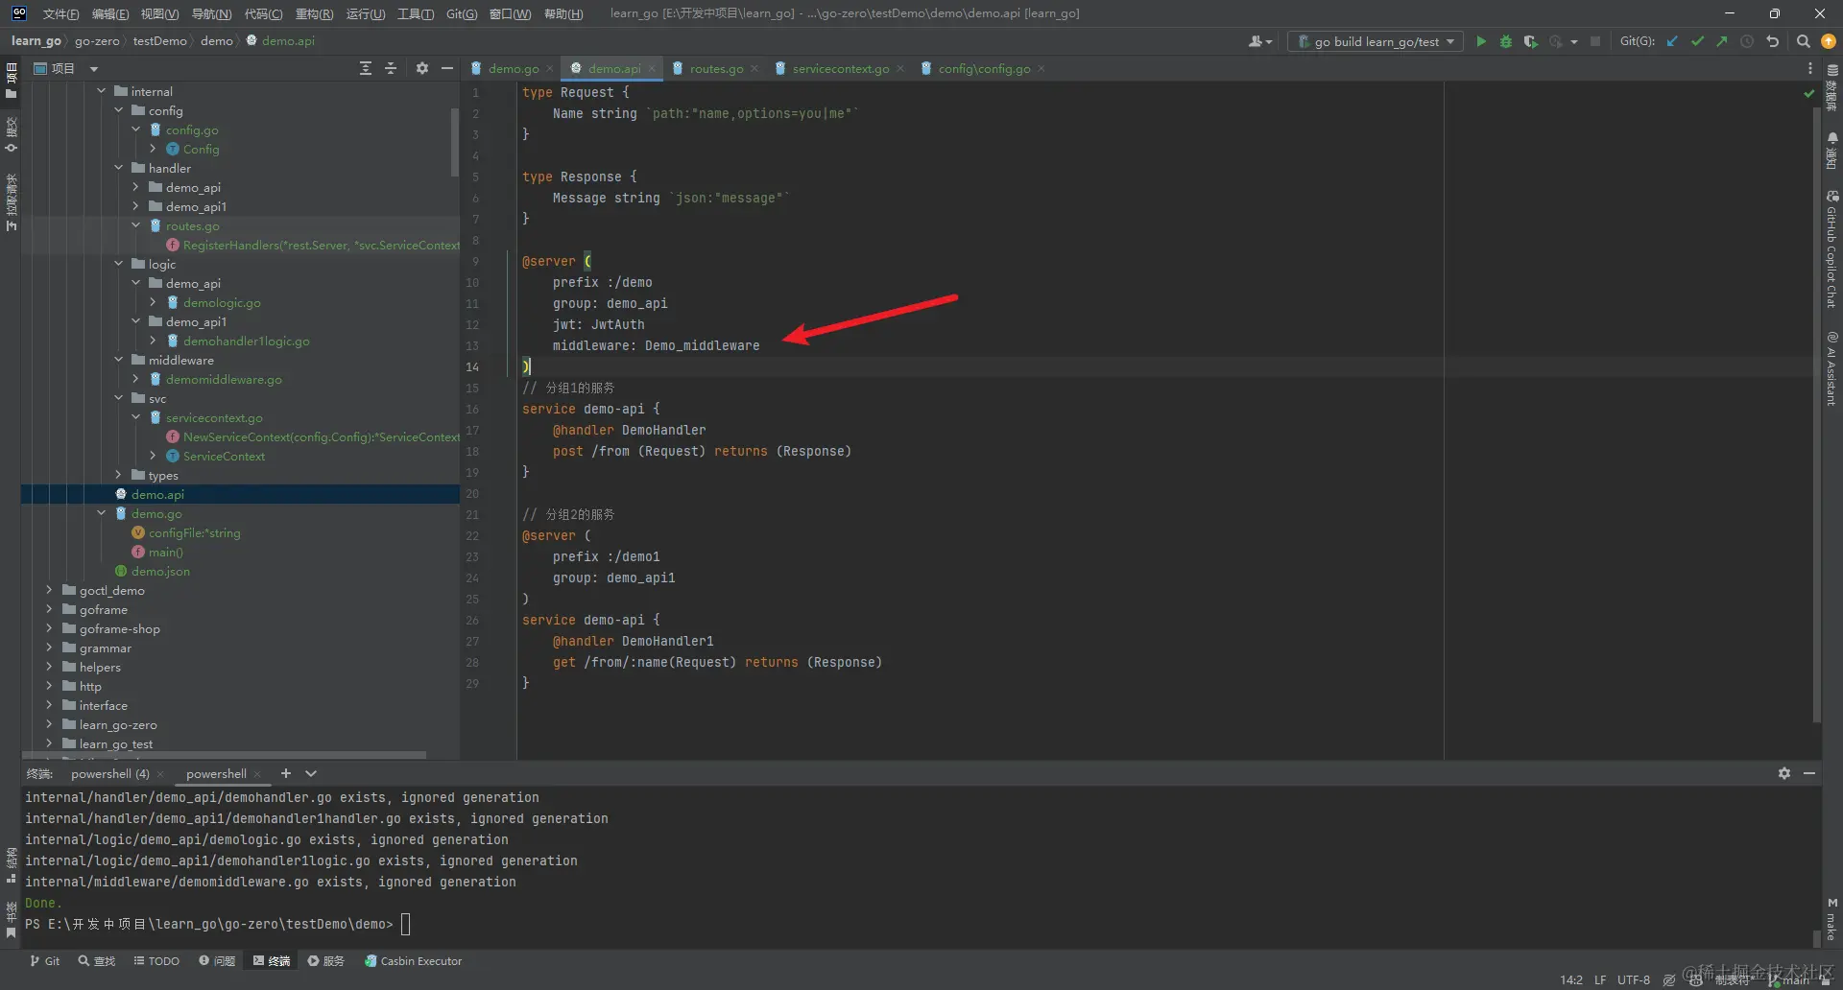Collapse the handler folder
This screenshot has height=990, width=1843.
coord(119,168)
